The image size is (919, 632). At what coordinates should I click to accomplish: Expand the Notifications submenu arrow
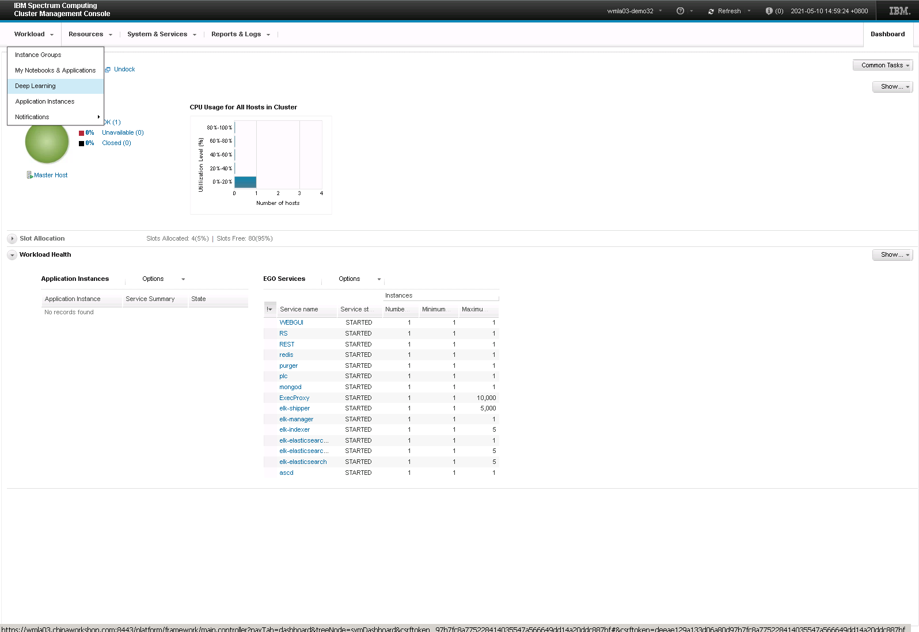click(98, 117)
